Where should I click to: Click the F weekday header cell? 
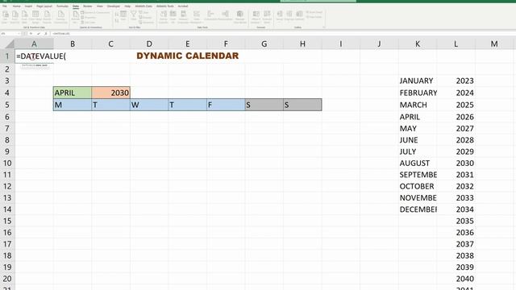(226, 105)
